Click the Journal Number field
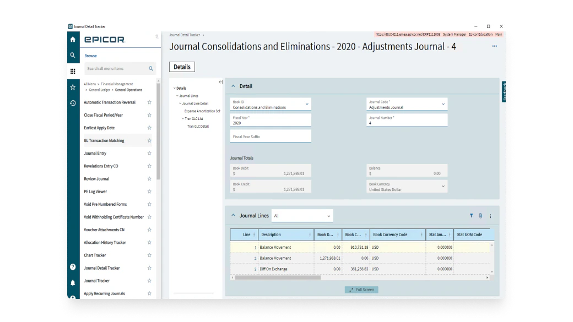This screenshot has width=573, height=322. click(407, 120)
